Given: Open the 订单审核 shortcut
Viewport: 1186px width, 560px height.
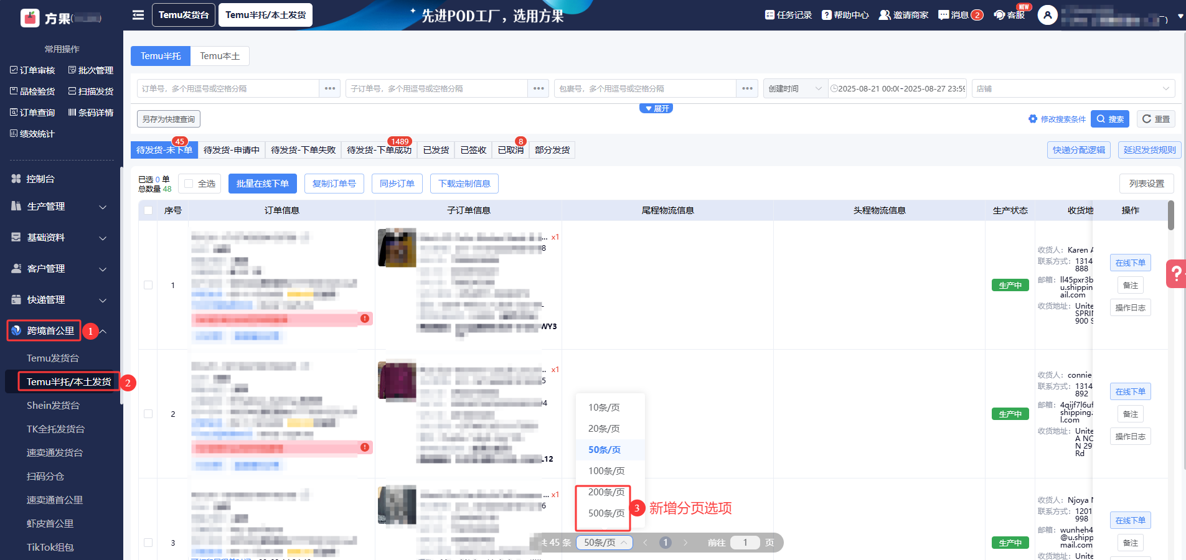Looking at the screenshot, I should pos(32,70).
